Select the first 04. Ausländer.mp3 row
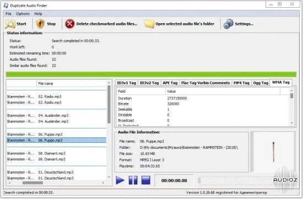Image resolution: width=303 pixels, height=199 pixels. (56, 115)
